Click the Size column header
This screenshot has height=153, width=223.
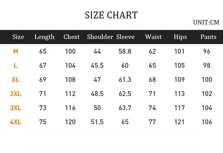[18, 37]
